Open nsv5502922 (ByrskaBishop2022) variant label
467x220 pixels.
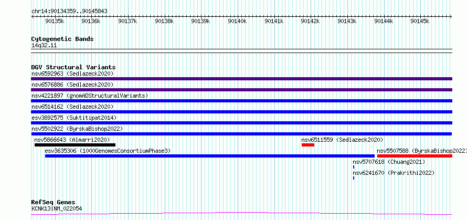click(77, 129)
